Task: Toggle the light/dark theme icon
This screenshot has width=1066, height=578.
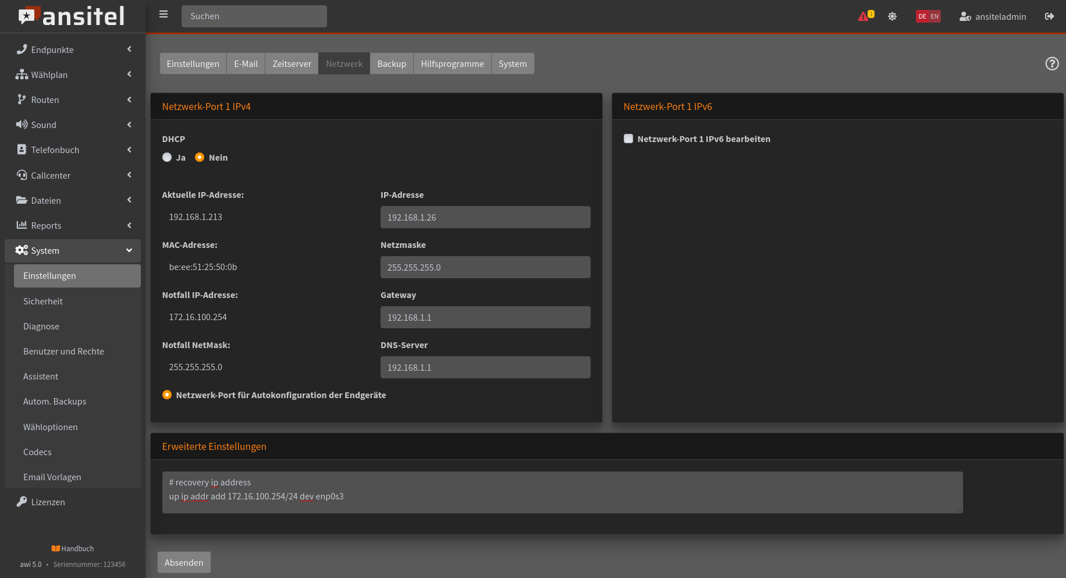Action: pyautogui.click(x=892, y=16)
